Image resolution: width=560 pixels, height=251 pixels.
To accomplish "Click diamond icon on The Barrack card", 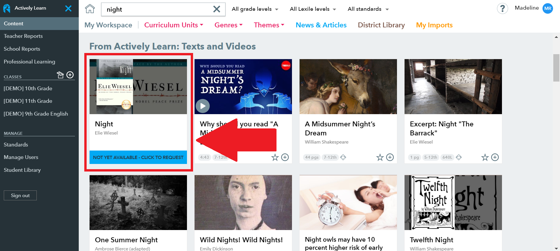I will [x=459, y=157].
